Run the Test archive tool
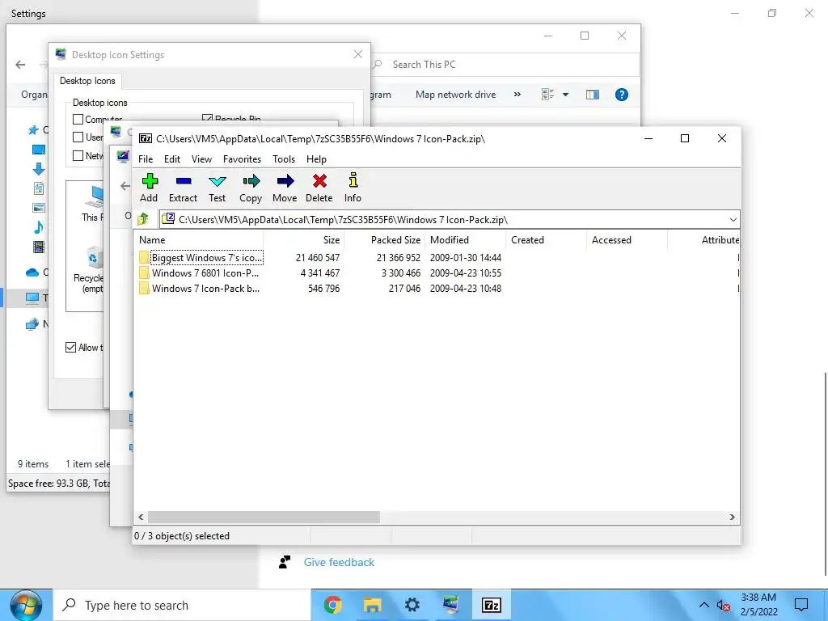Screen dimensions: 828x621 point(217,182)
